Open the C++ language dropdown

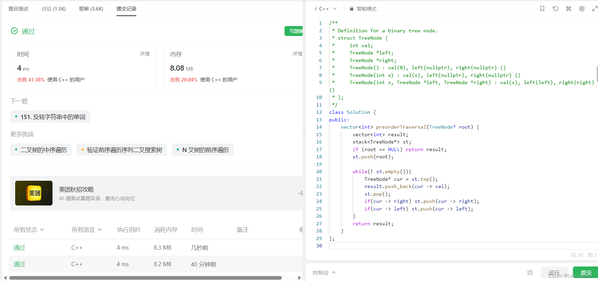click(326, 9)
